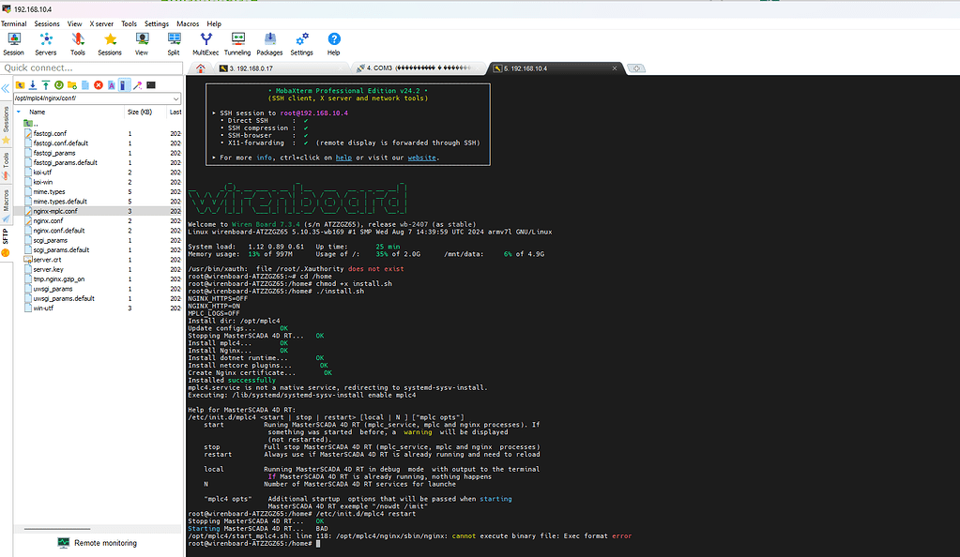
Task: Click the Quick connect field
Action: (91, 68)
